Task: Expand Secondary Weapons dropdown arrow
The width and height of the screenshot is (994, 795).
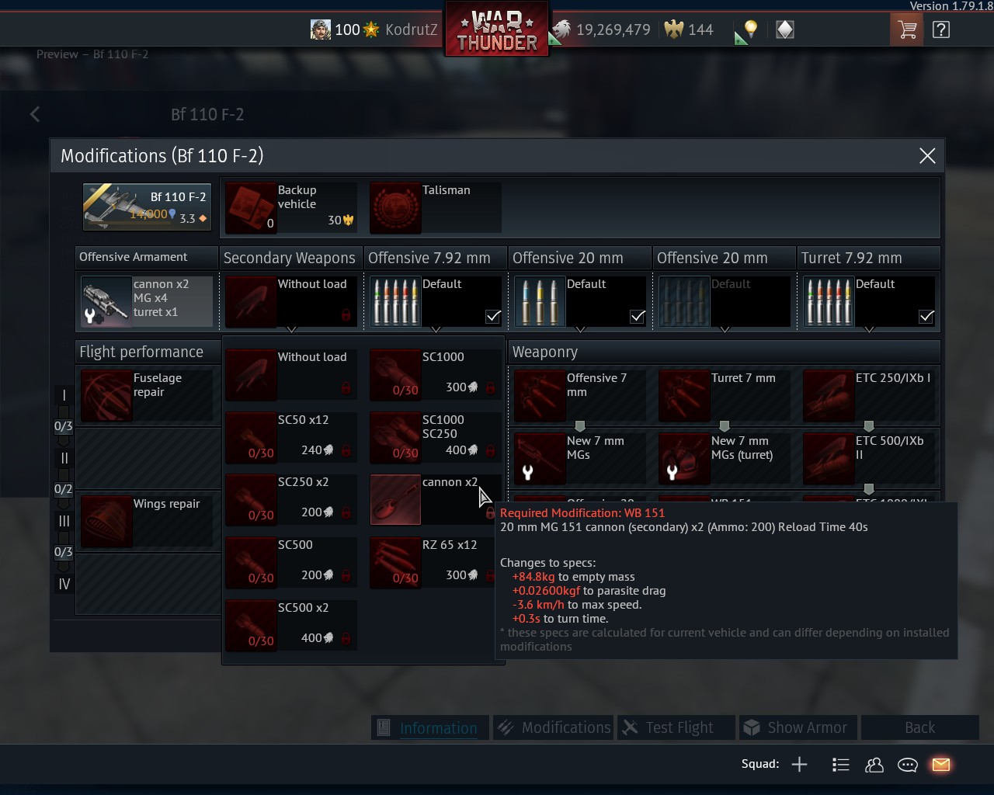Action: (291, 329)
